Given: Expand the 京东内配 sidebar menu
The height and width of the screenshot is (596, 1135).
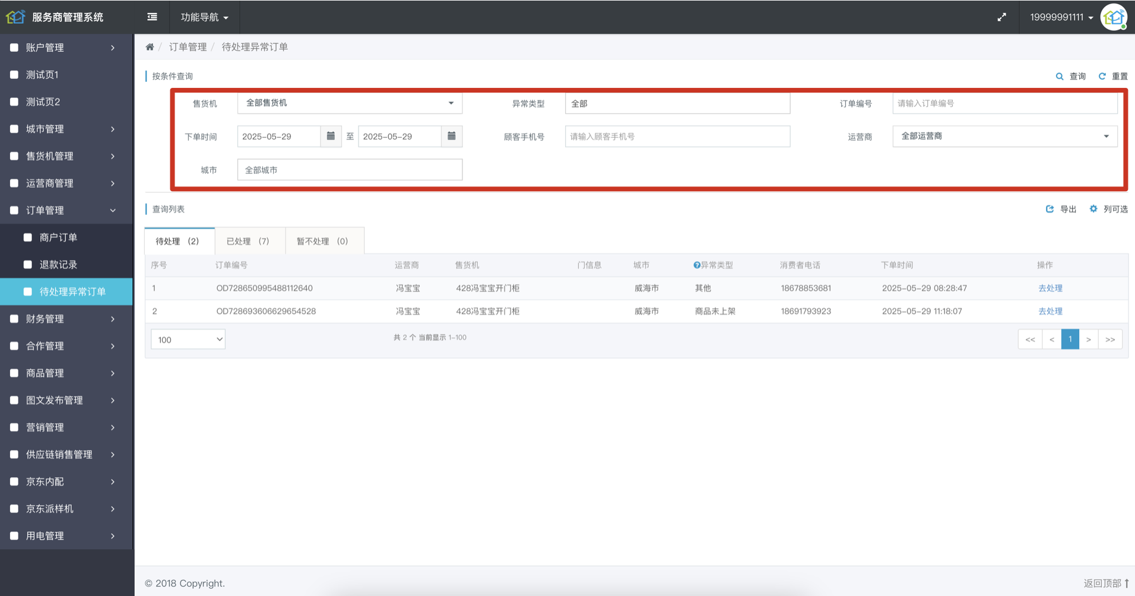Looking at the screenshot, I should pyautogui.click(x=66, y=481).
